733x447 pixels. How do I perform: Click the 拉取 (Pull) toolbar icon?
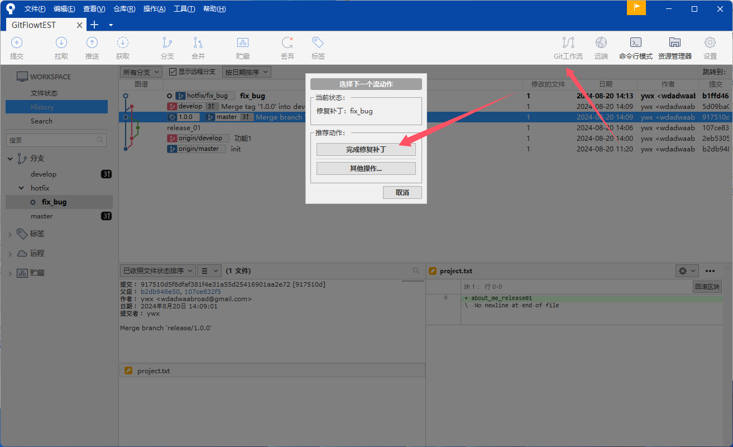61,43
